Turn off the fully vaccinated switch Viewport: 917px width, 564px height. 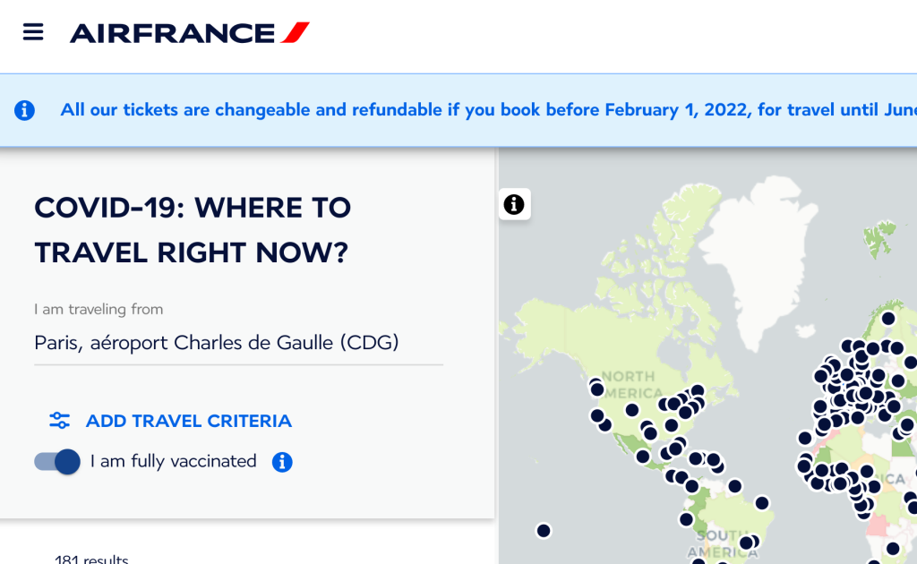(x=58, y=462)
